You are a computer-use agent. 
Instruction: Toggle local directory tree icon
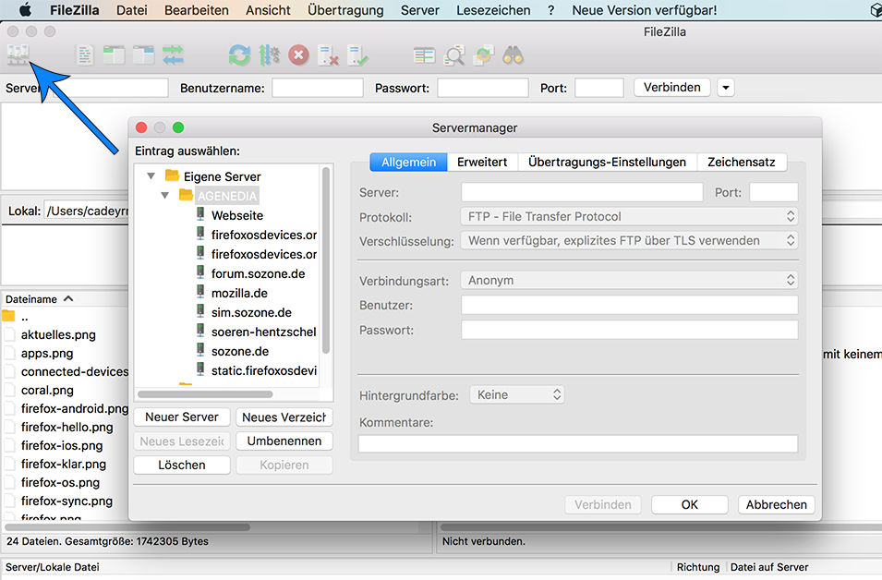point(114,55)
